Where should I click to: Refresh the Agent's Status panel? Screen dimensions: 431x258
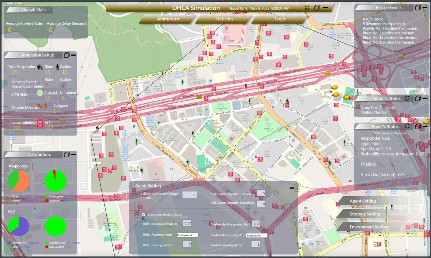pos(407,126)
